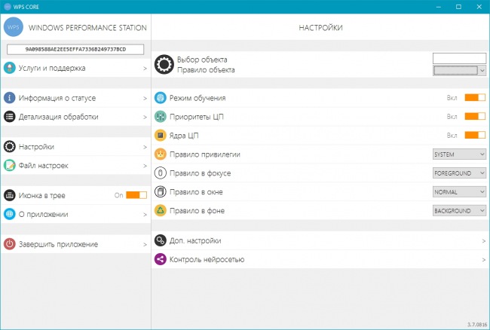The image size is (490, 330).
Task: Open the SYSTEM privilege rule dropdown
Action: pyautogui.click(x=459, y=154)
